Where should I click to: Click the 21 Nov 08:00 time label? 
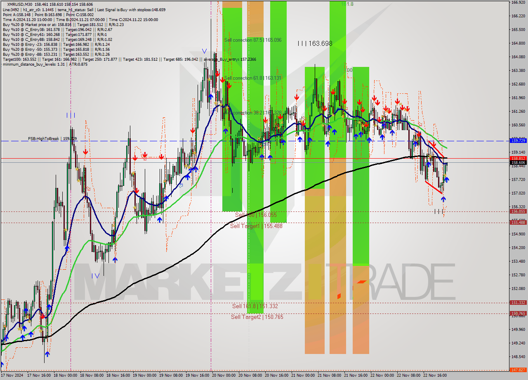(329, 375)
